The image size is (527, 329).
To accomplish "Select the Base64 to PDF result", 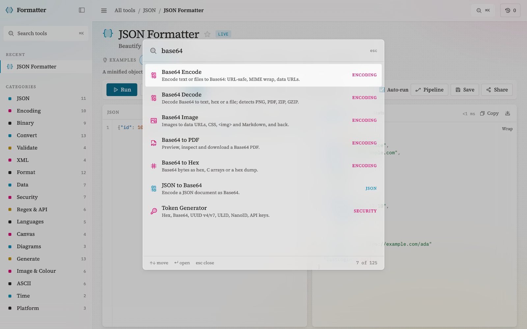I will pos(263,143).
